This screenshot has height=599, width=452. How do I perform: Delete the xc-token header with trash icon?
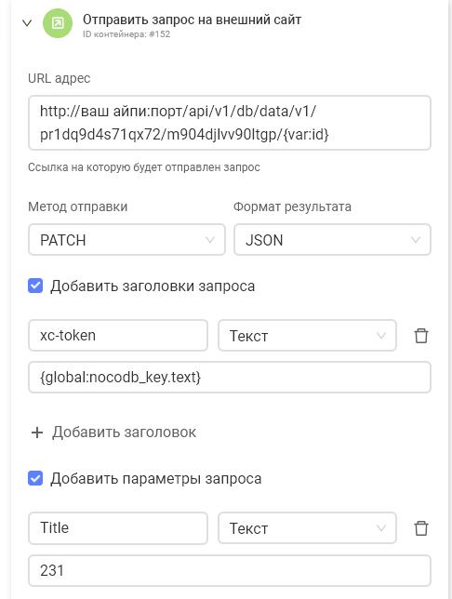pyautogui.click(x=421, y=336)
